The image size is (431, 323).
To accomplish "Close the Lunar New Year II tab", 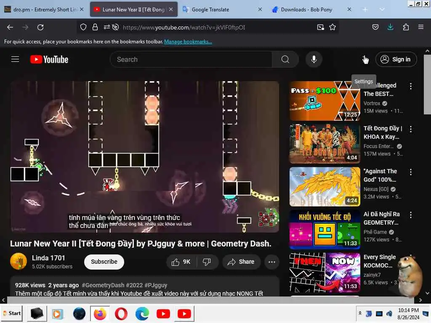I will point(171,9).
